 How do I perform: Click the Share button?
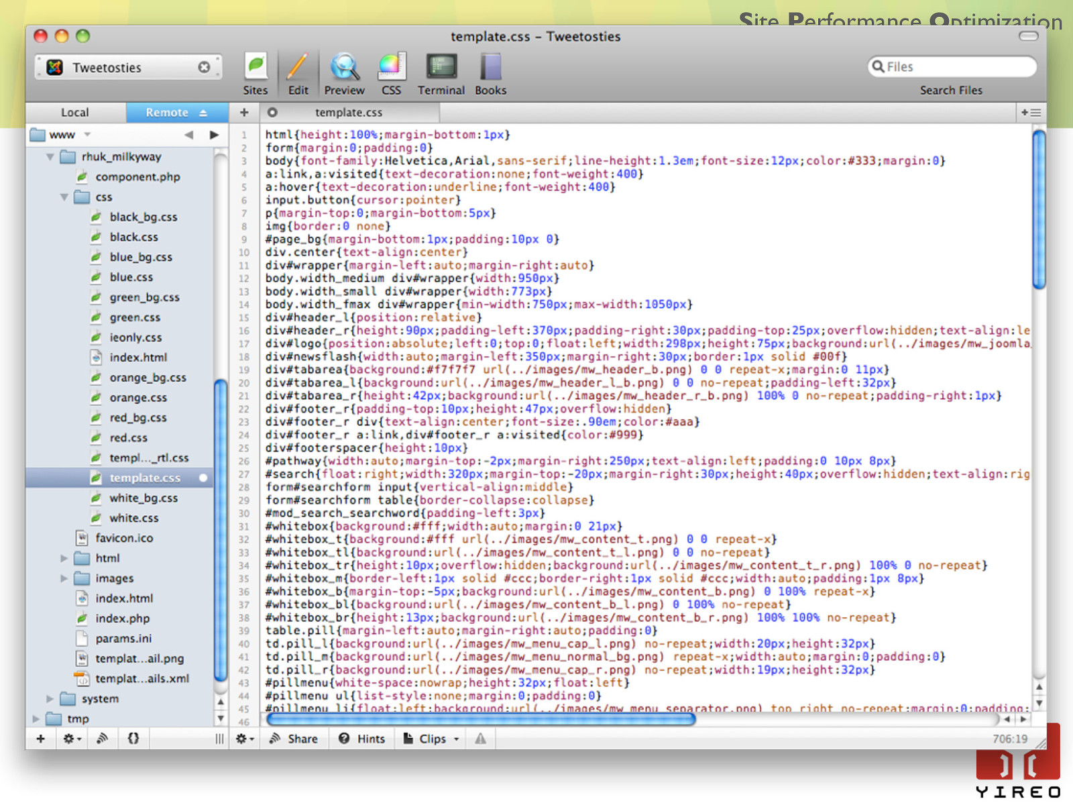coord(294,739)
